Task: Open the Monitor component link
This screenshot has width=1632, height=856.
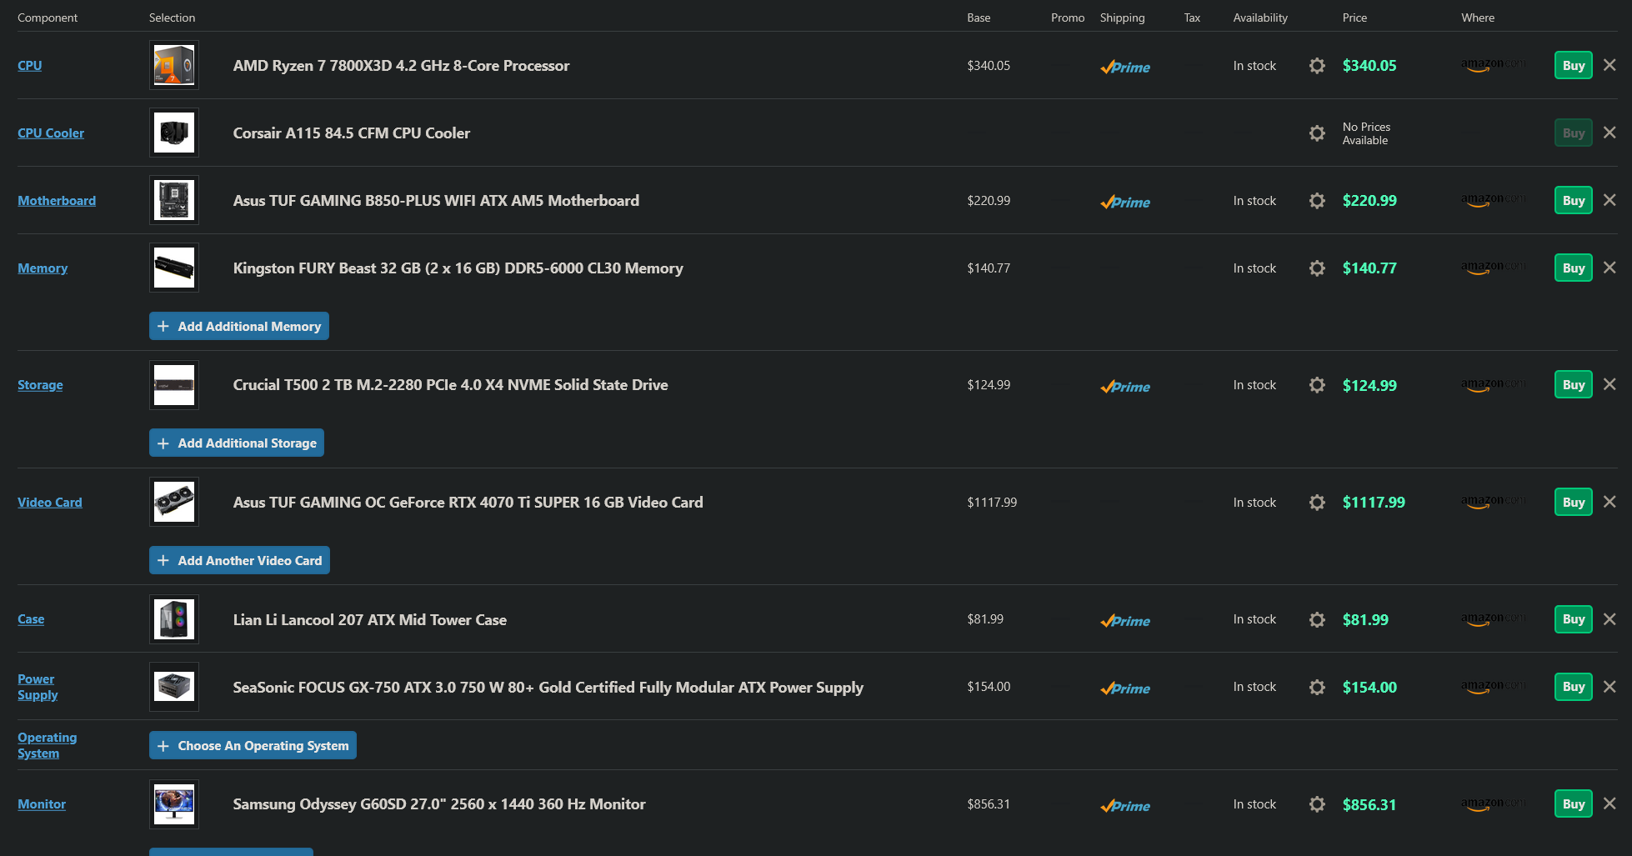Action: coord(42,803)
